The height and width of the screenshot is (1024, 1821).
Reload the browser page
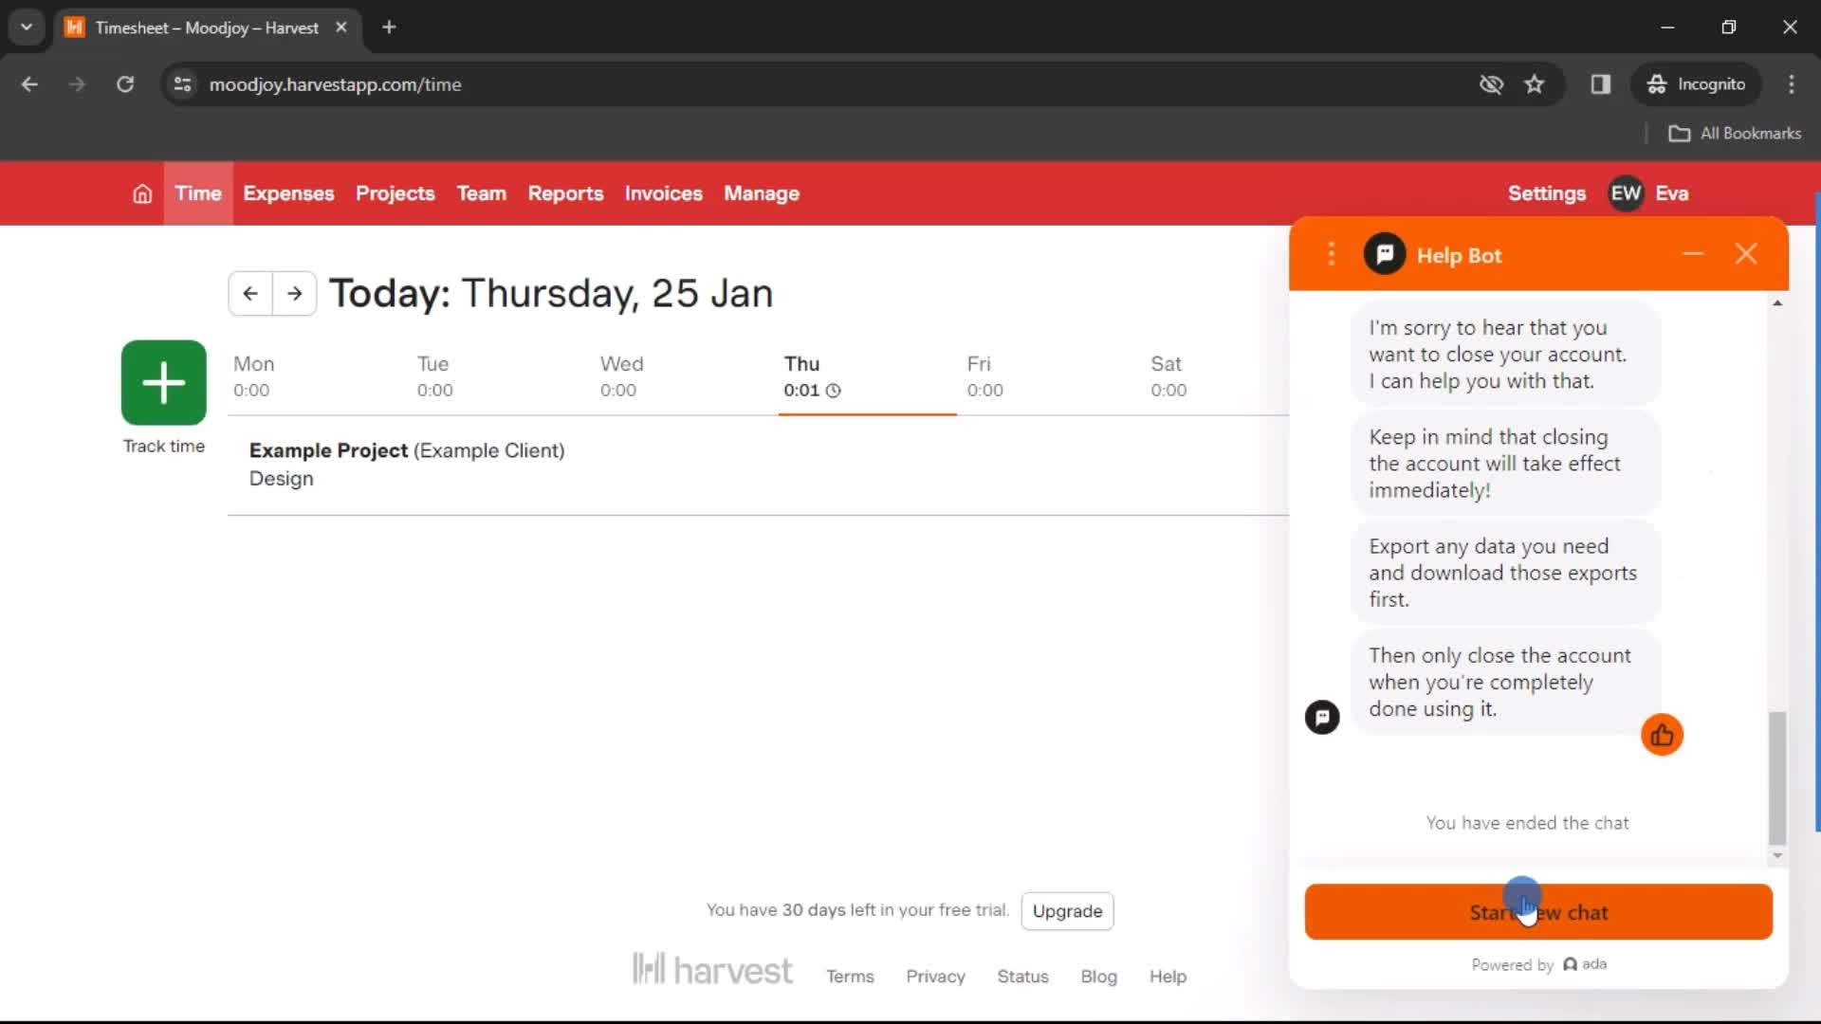click(x=125, y=84)
